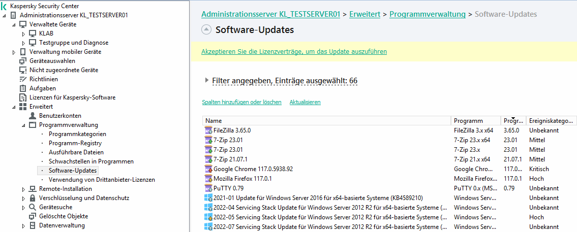
Task: Collapse the Programmverwaltung tree node
Action: [23, 125]
